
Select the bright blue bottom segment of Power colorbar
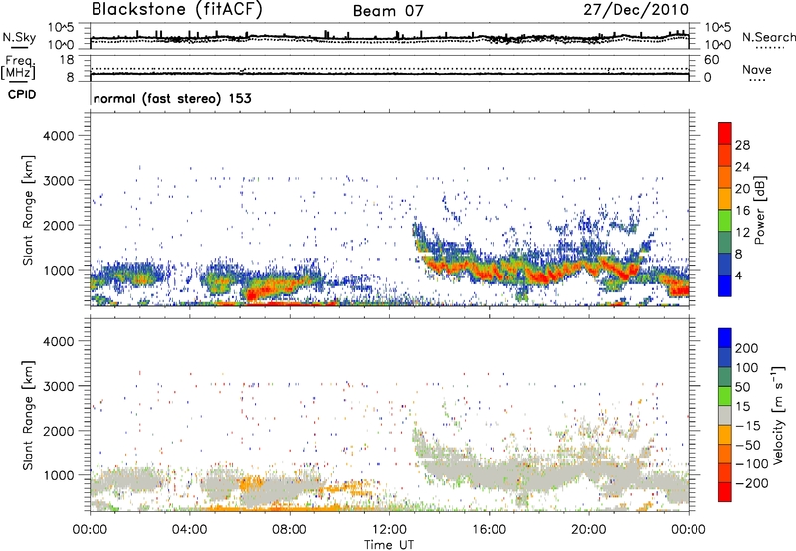(x=725, y=285)
